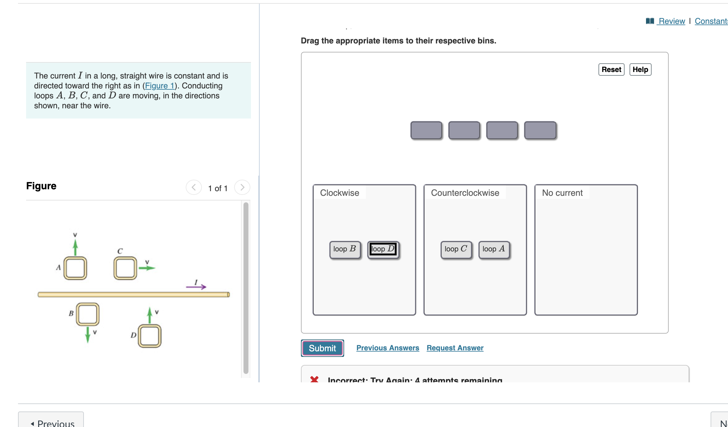Open the Figure 1 link

(x=160, y=86)
